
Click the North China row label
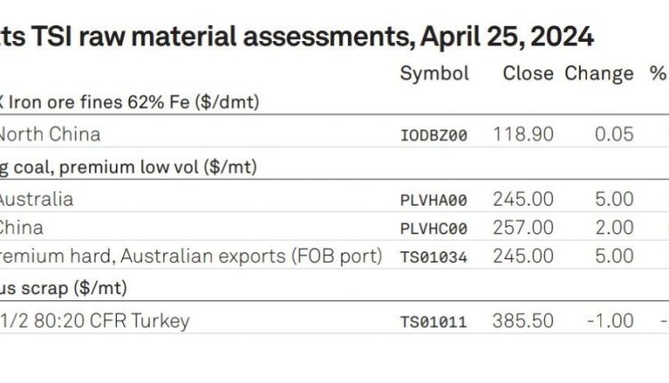click(50, 134)
